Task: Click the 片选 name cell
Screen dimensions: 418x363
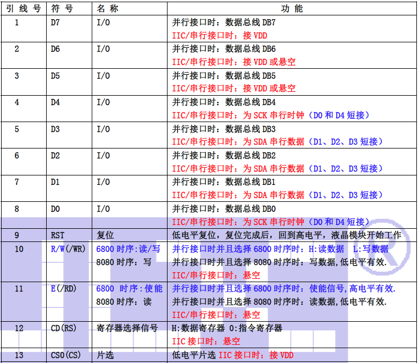Action: click(x=105, y=355)
